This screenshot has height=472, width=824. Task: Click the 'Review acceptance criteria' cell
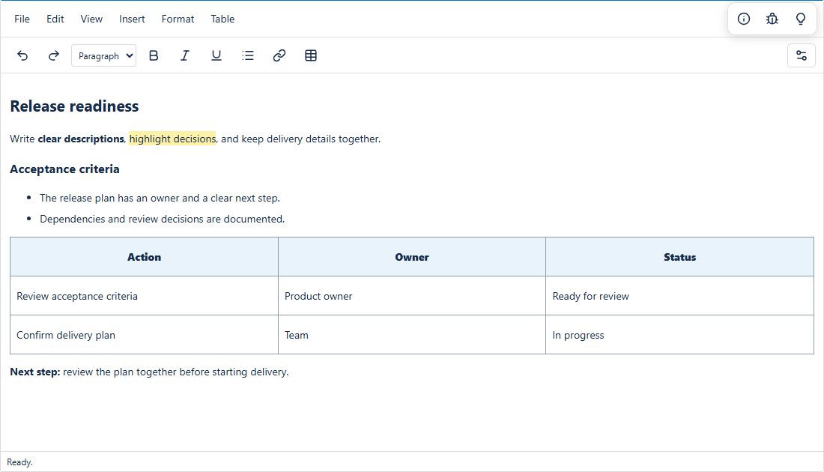144,296
